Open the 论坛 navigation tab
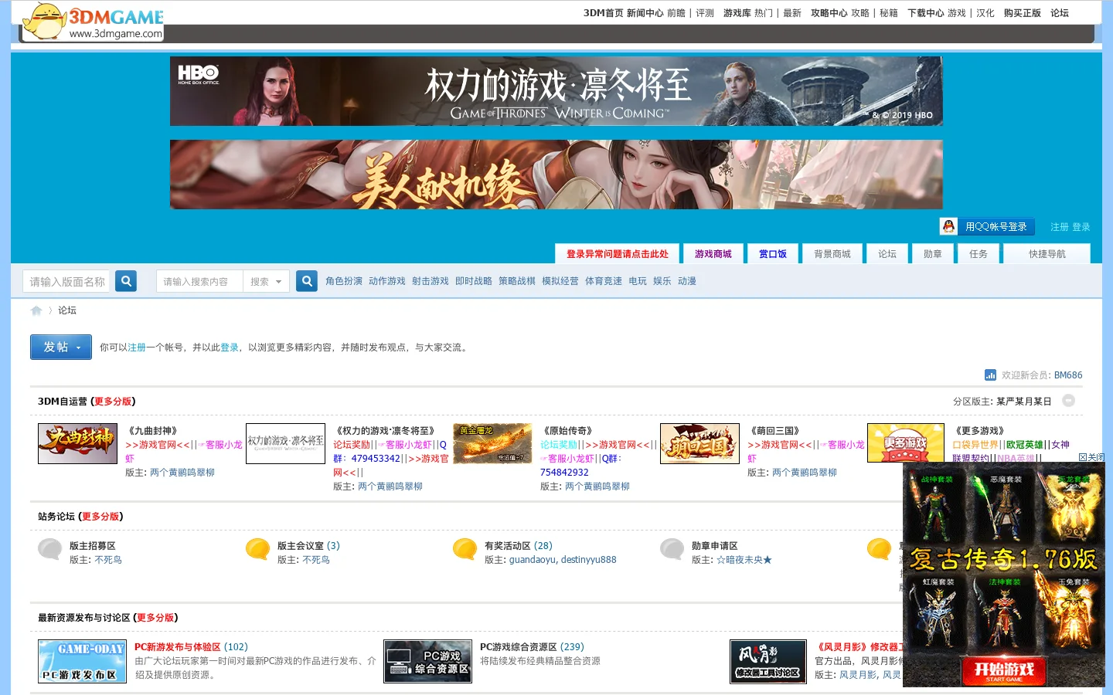This screenshot has height=695, width=1113. point(887,254)
